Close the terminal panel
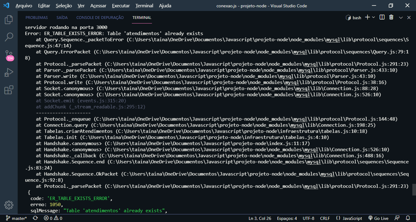Screen dimensions: 416x222 click(409, 18)
